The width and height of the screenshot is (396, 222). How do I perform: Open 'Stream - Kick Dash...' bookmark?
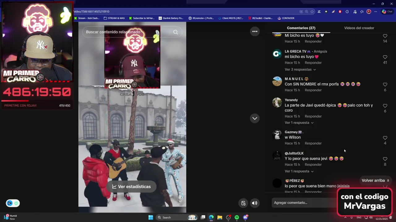87,18
